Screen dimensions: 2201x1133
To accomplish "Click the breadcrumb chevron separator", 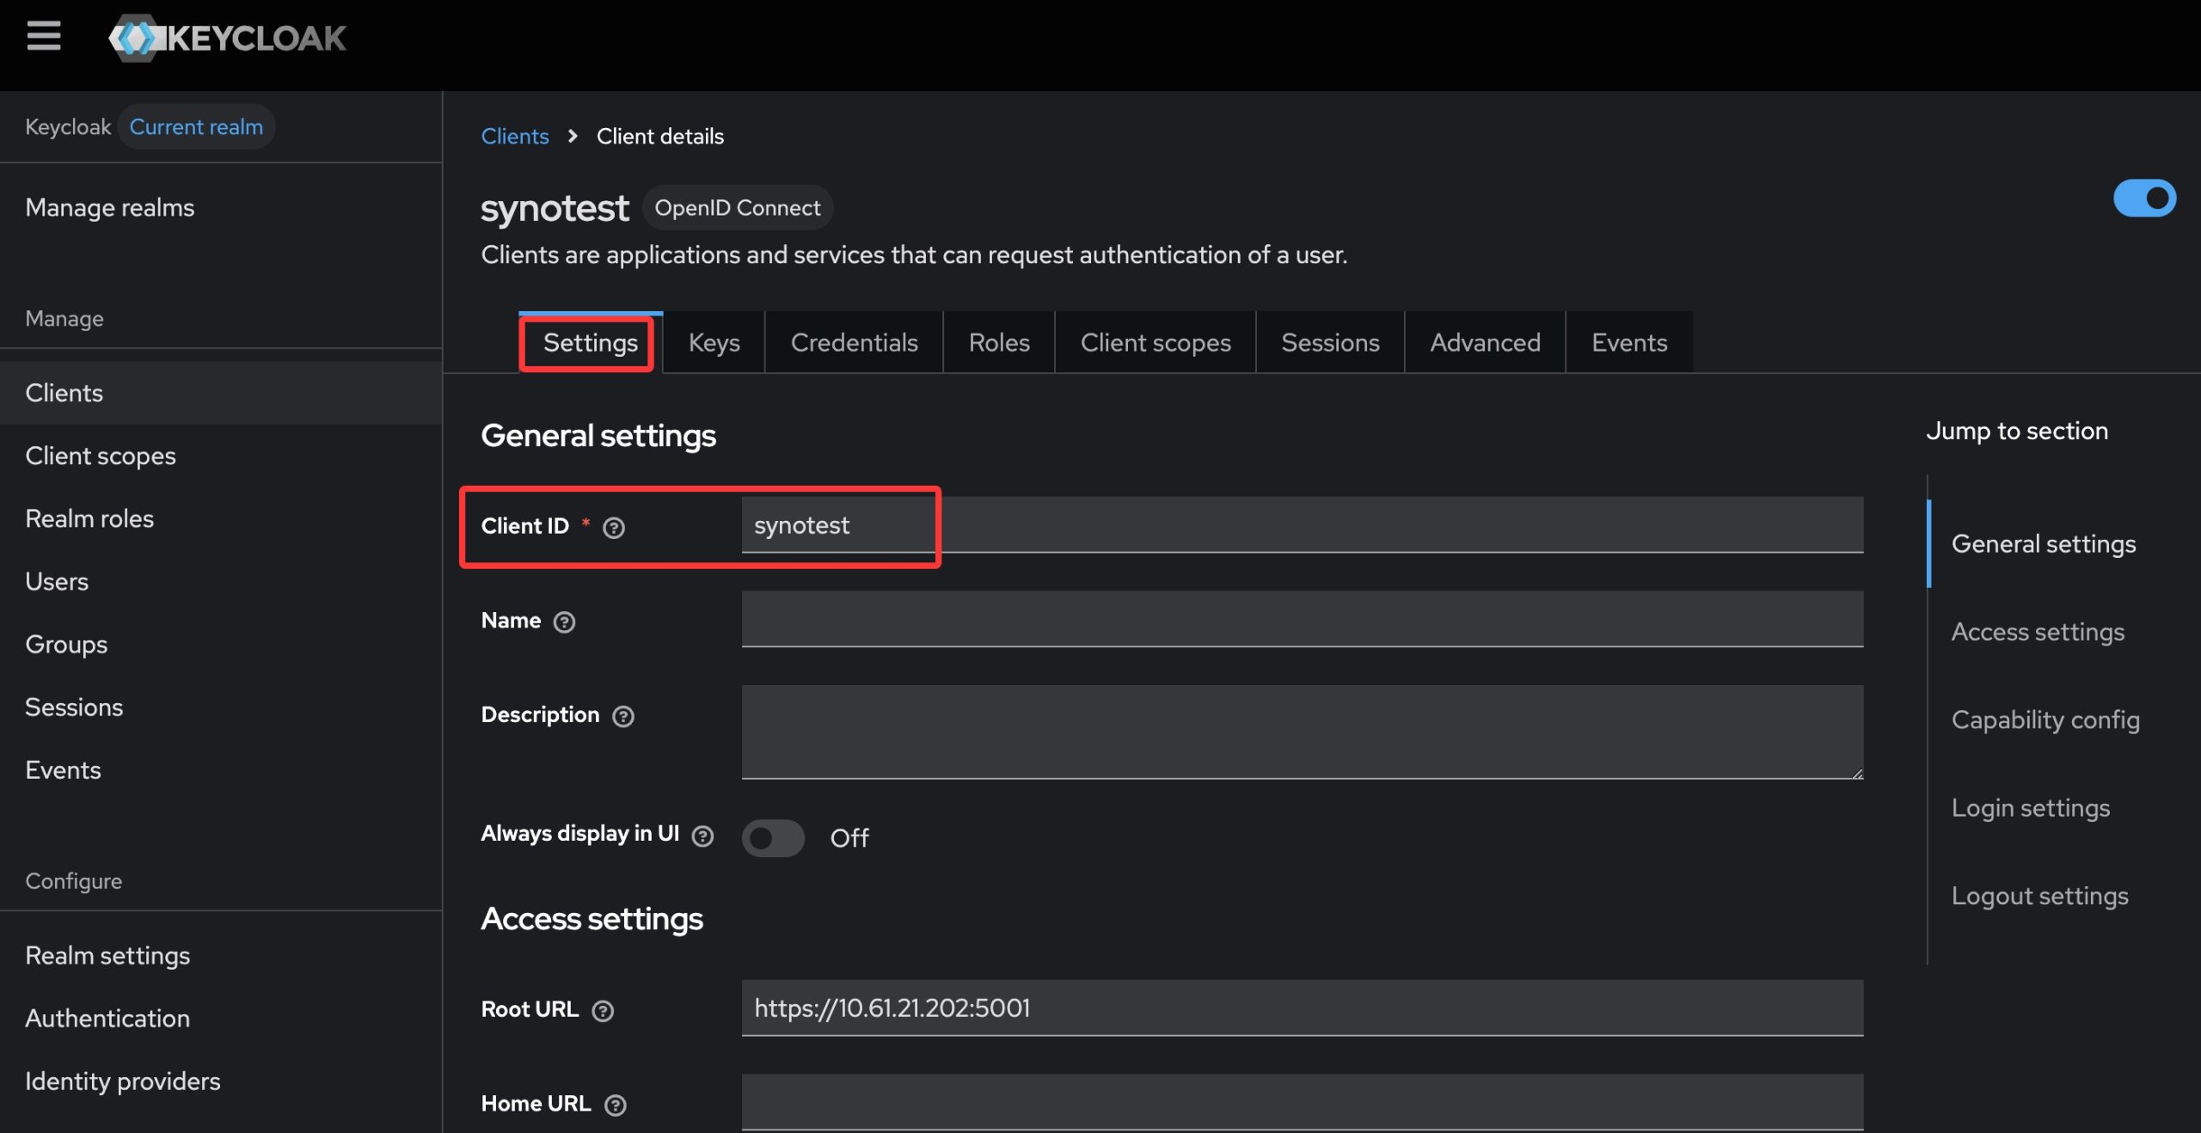I will [x=573, y=136].
